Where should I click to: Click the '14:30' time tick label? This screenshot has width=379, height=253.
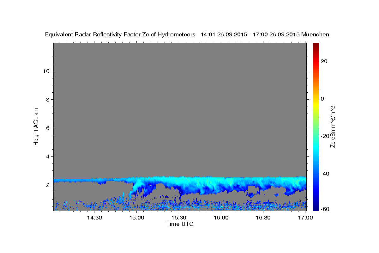[94, 218]
